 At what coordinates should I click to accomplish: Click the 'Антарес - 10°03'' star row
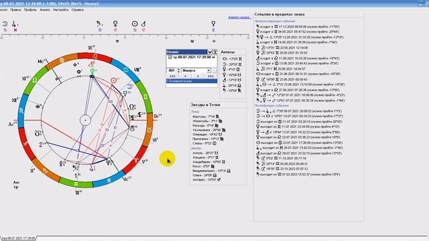click(206, 180)
